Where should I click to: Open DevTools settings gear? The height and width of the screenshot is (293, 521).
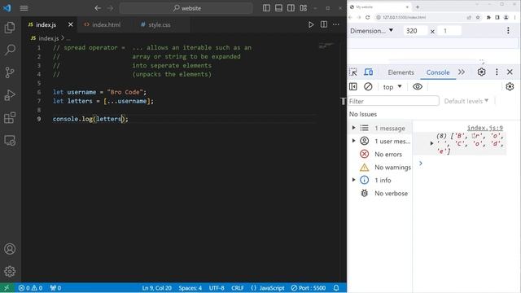tap(481, 72)
